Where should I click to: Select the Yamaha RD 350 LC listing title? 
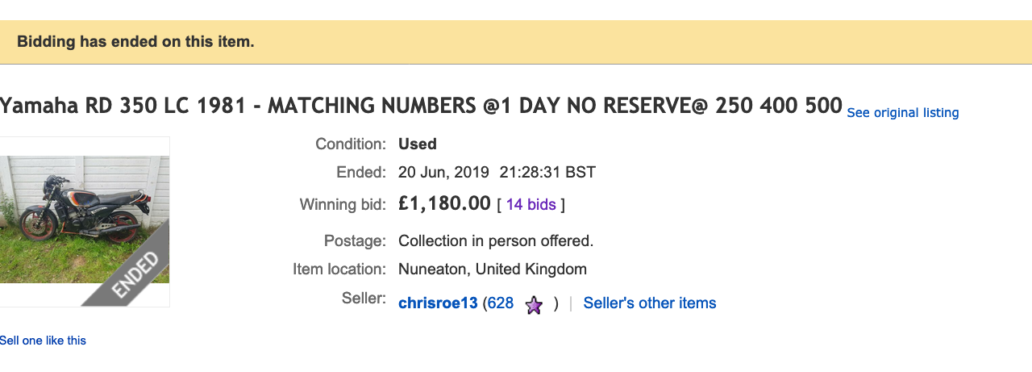421,106
